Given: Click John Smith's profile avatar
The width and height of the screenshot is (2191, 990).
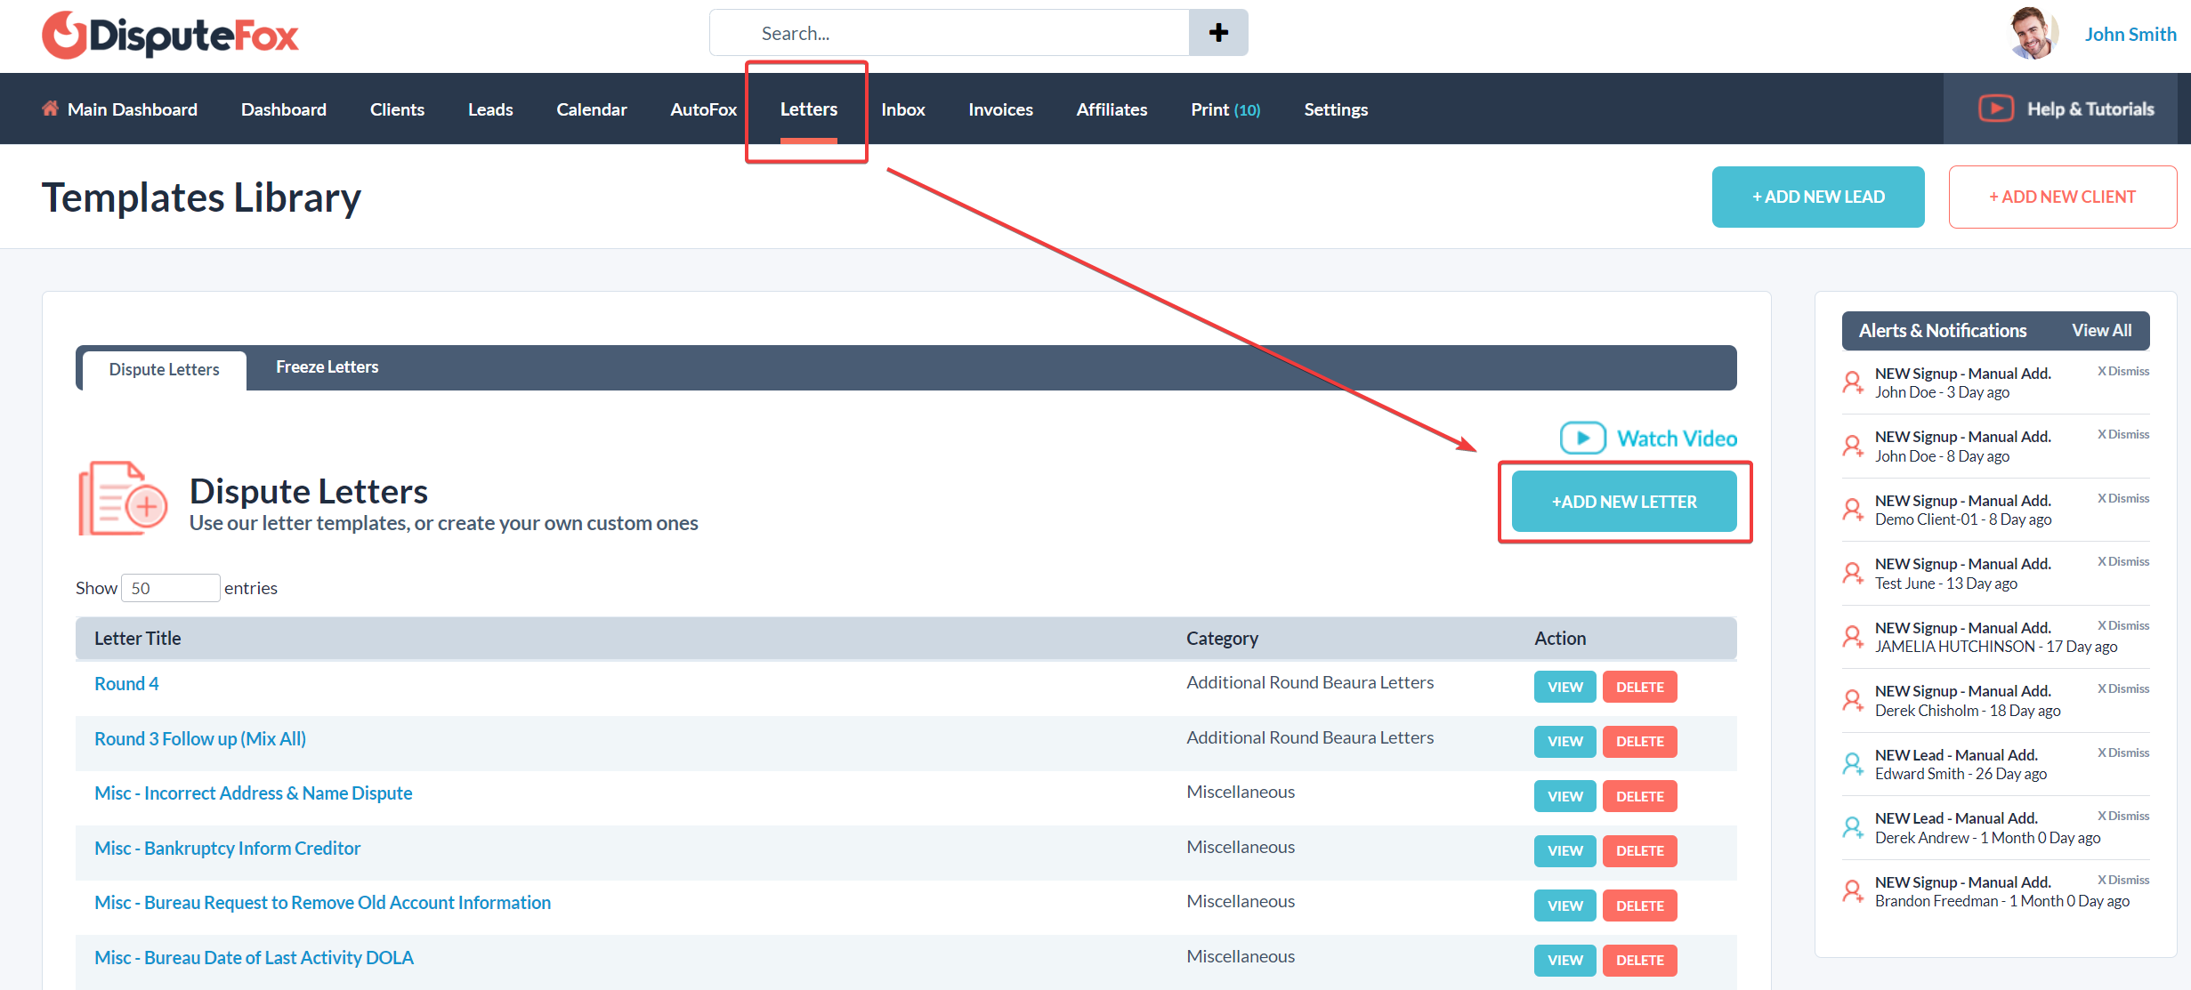Looking at the screenshot, I should 2033,34.
